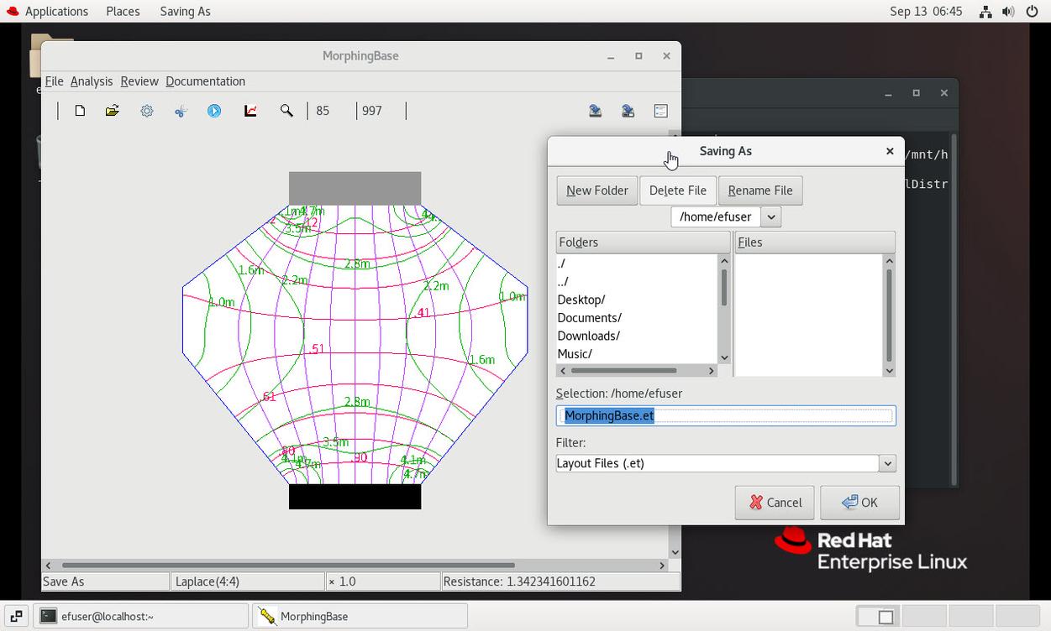Click the checklist icon at toolbar right
Image resolution: width=1051 pixels, height=631 pixels.
pyautogui.click(x=660, y=111)
